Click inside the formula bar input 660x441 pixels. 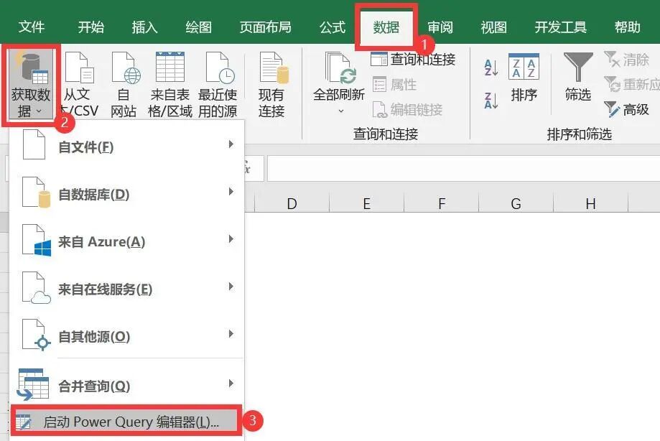pos(463,168)
